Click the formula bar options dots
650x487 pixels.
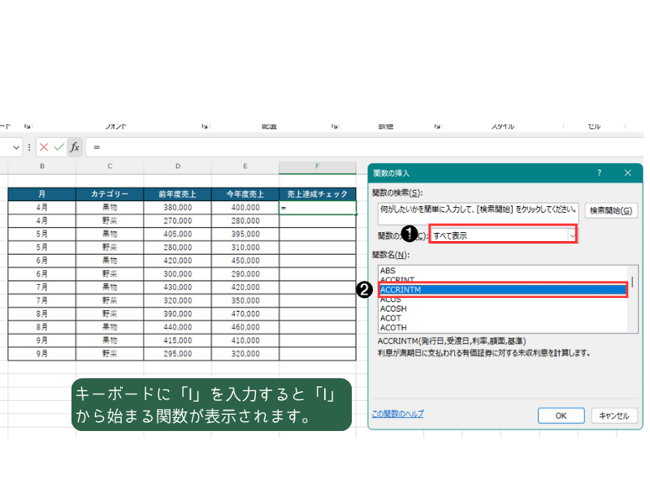[30, 147]
